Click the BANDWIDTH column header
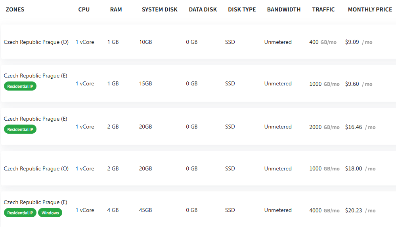 click(284, 9)
